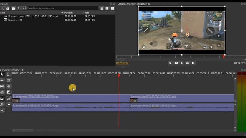246x138 pixels.
Task: Click the current timecode 00:00:22:01
Action: 123,63
